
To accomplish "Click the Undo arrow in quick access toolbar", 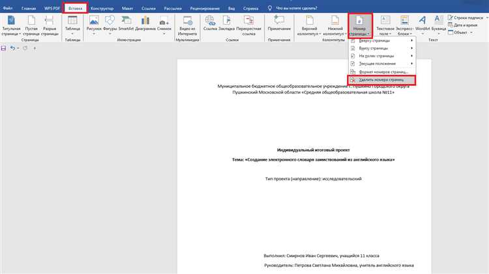I will tap(12, 48).
